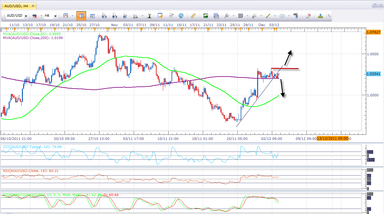Image resolution: width=384 pixels, height=214 pixels.
Task: Click the vertical scale zoom icon
Action: (x=136, y=16)
